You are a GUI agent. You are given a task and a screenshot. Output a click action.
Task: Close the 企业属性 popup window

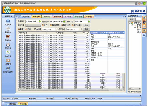124,33
